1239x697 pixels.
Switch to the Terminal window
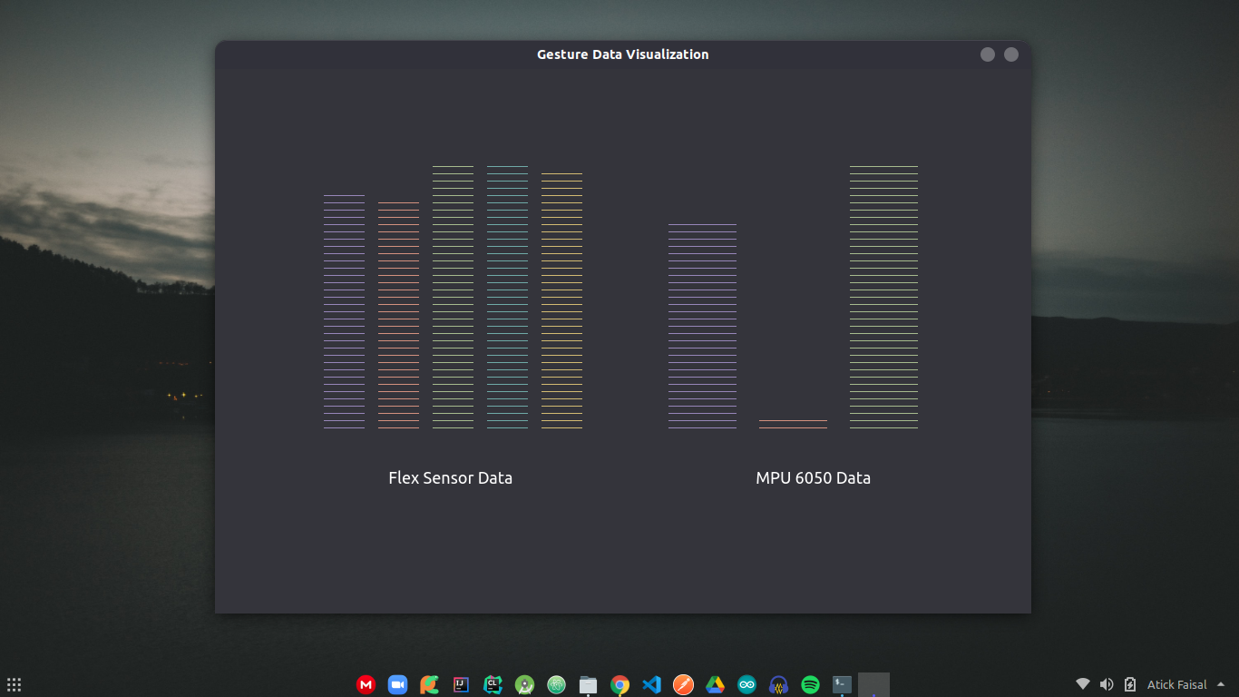(x=842, y=685)
